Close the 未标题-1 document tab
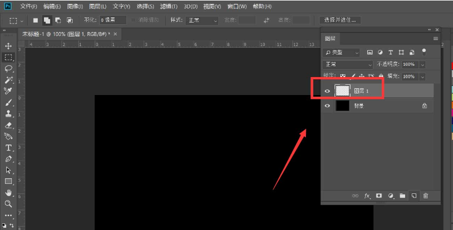Image resolution: width=453 pixels, height=230 pixels. pos(116,34)
